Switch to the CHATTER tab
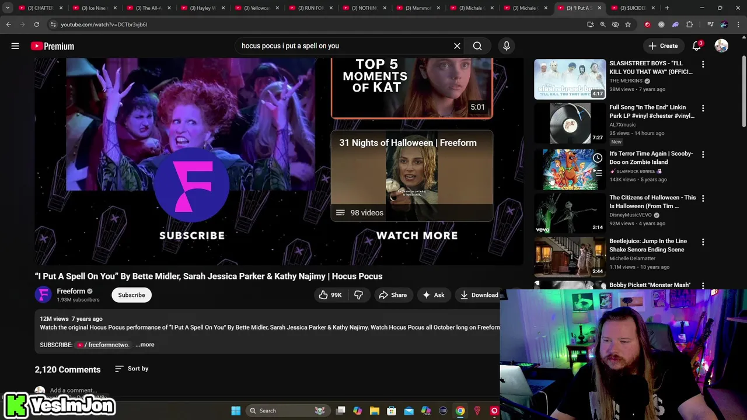The width and height of the screenshot is (747, 420). (40, 8)
